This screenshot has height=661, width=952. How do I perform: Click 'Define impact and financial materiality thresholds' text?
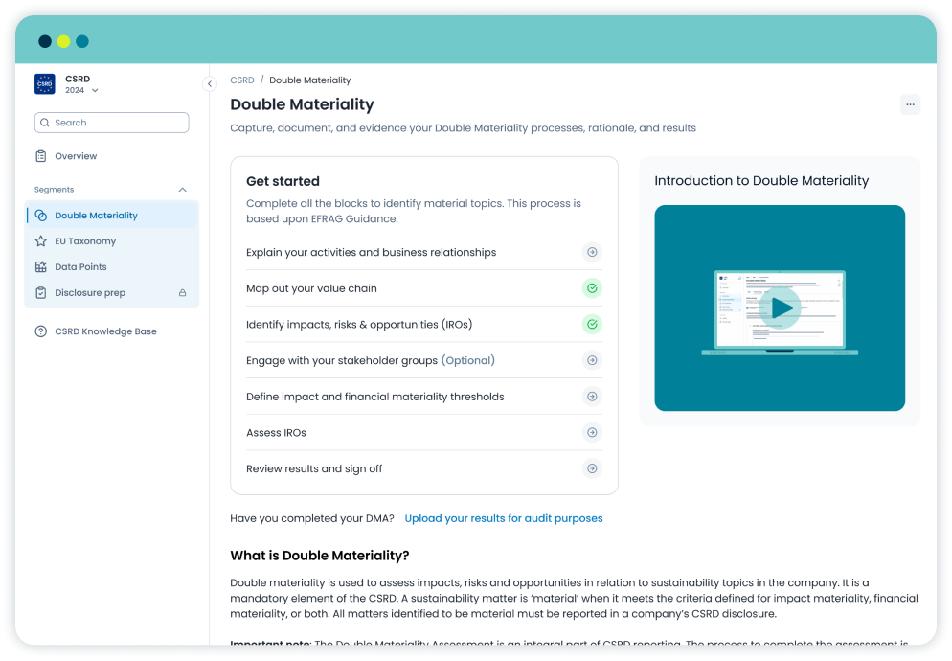pyautogui.click(x=375, y=397)
